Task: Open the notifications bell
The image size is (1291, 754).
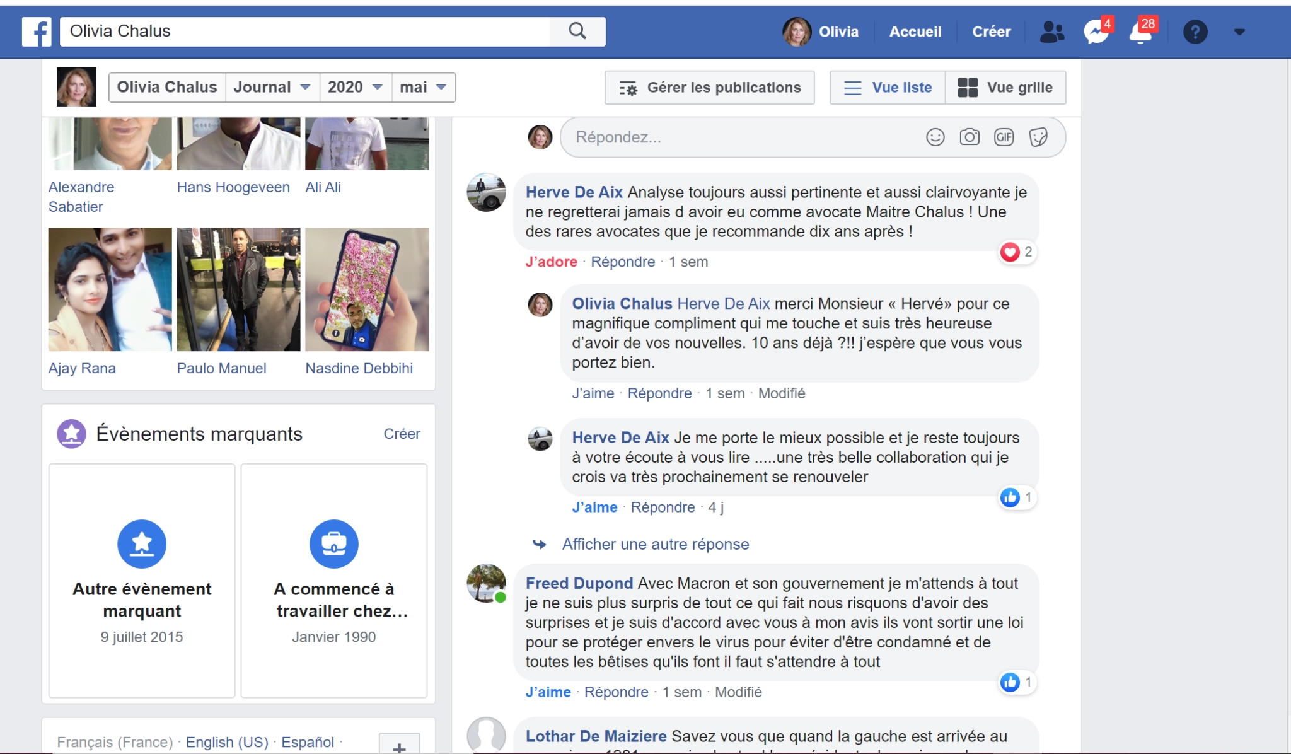Action: pyautogui.click(x=1141, y=32)
